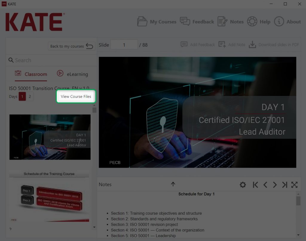The image size is (306, 241).
Task: Click thumbnail list scroll-up arrow
Action: point(94,105)
